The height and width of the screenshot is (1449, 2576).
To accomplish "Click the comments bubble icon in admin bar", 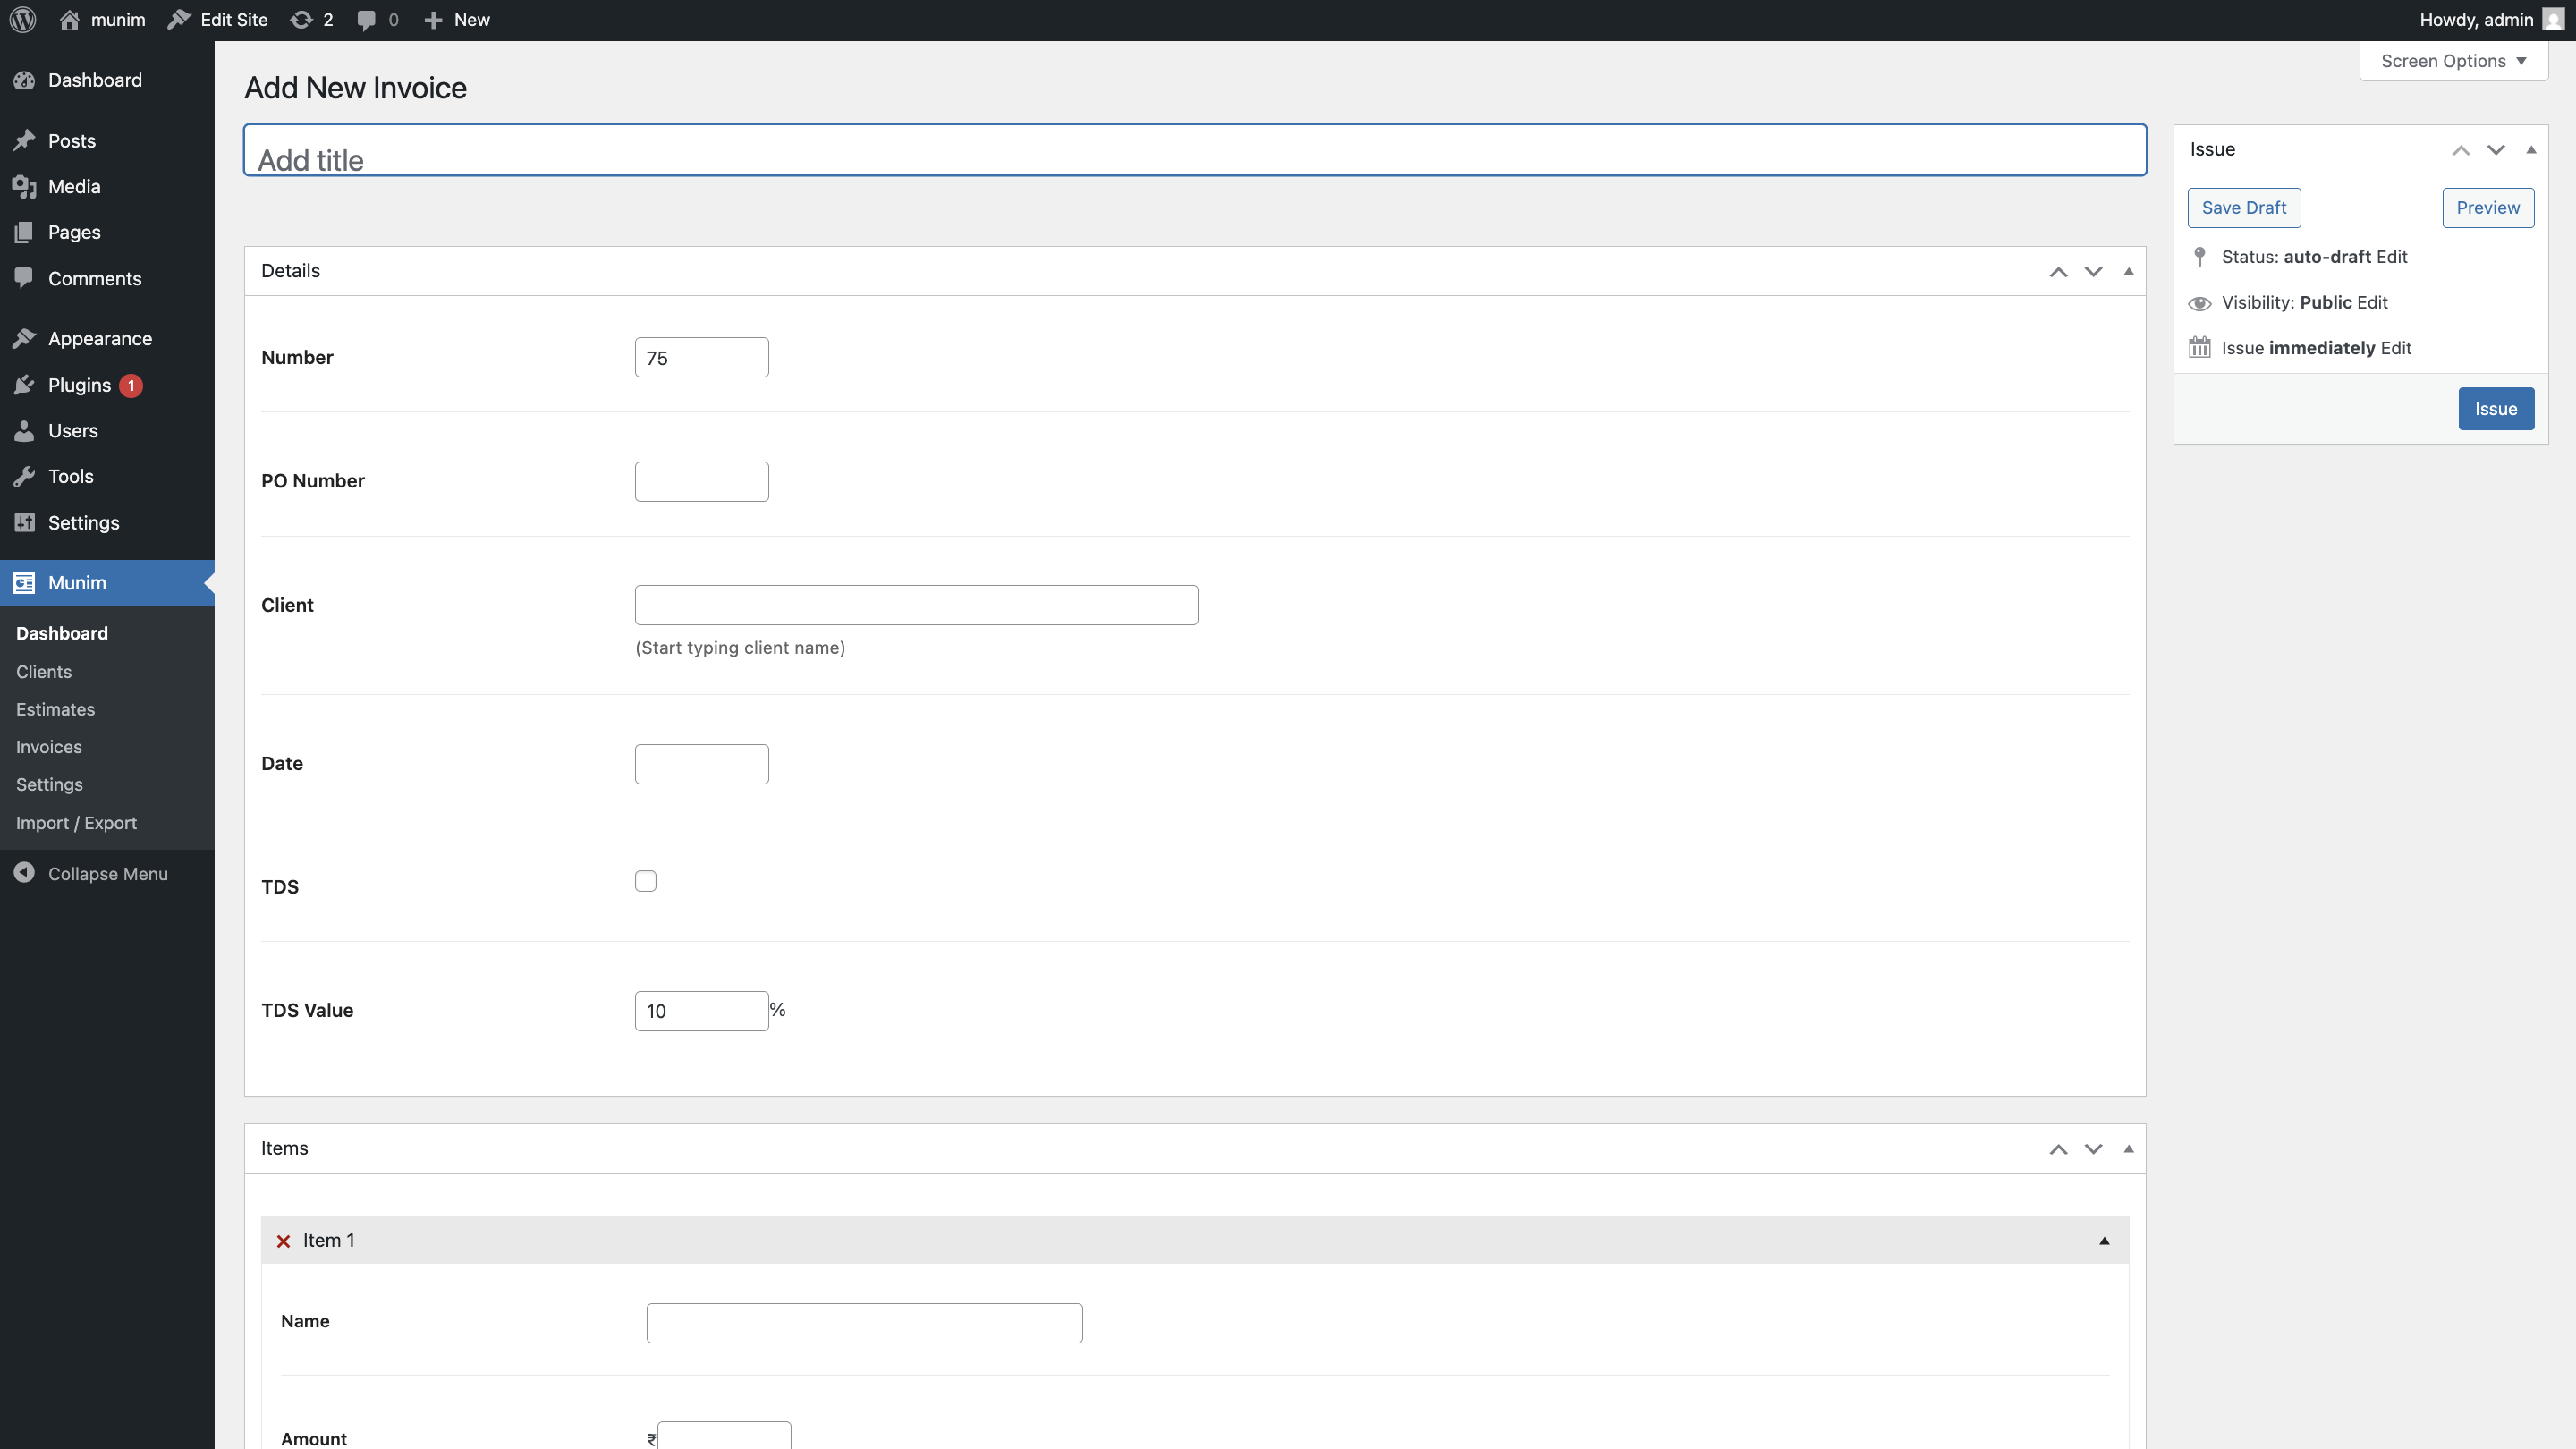I will (x=367, y=20).
